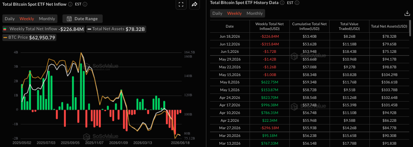Download the ETF history data
This screenshot has height=147, width=413.
point(407,13)
